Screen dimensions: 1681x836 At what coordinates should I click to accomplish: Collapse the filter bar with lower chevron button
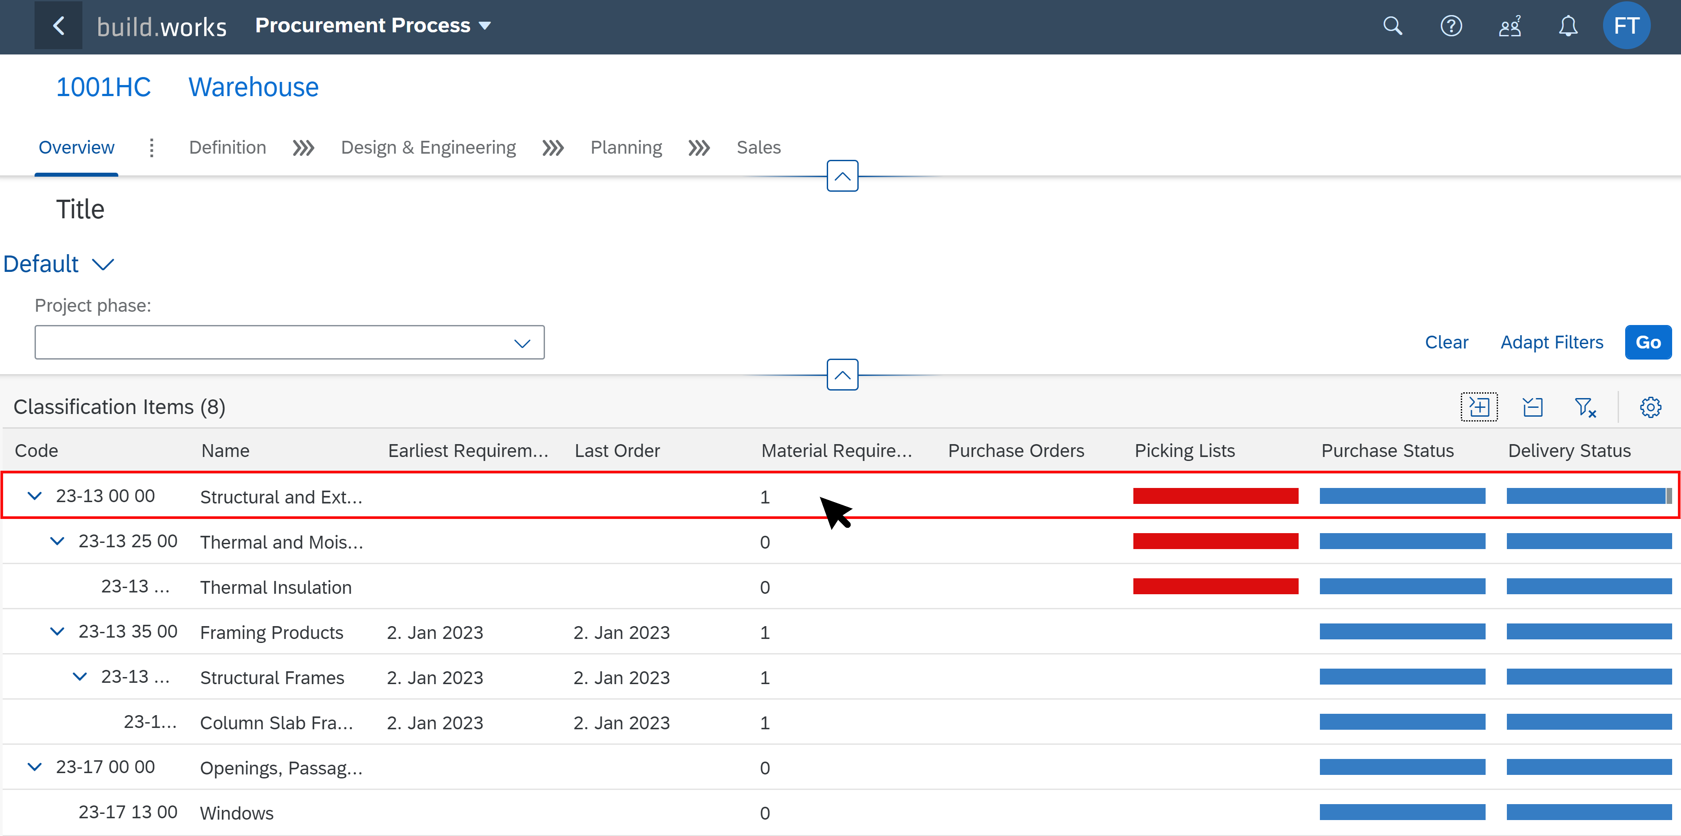pyautogui.click(x=842, y=375)
